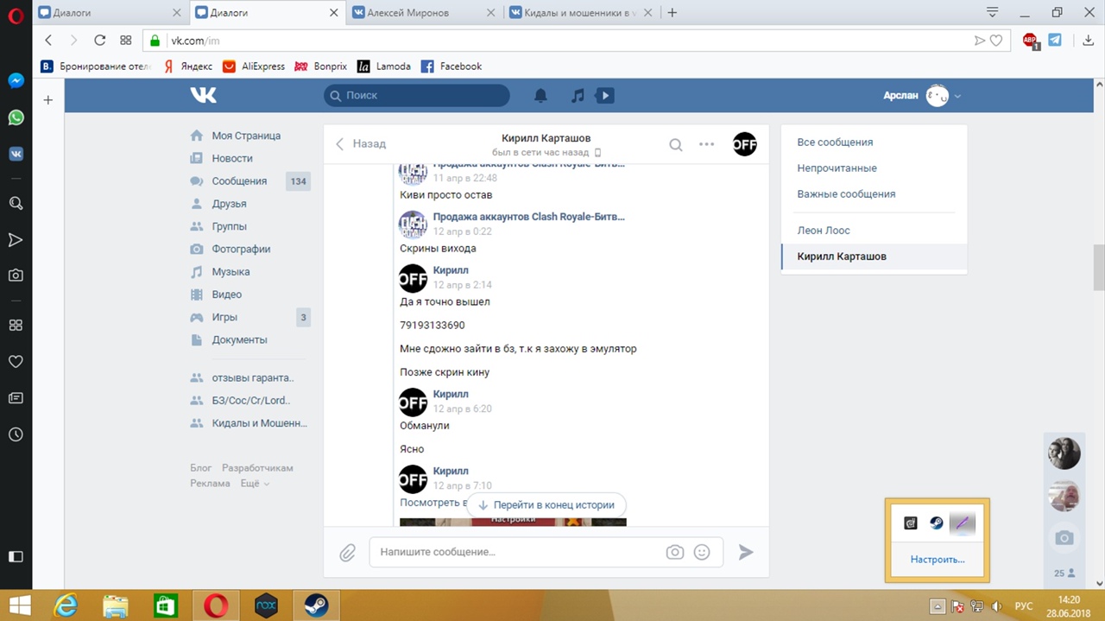This screenshot has height=621, width=1105.
Task: Open the three-dots conversation actions menu
Action: [706, 144]
